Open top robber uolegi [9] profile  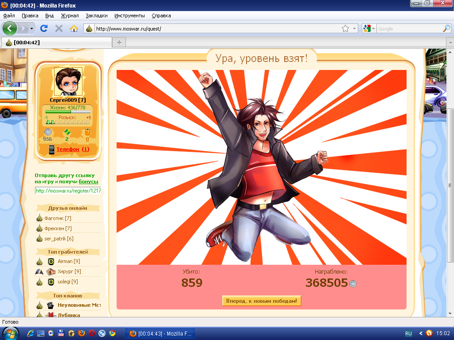68,281
